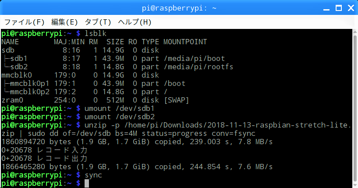Click the MOUNTPOINT column header
Viewport: 358px width, 188px height.
tap(185, 42)
